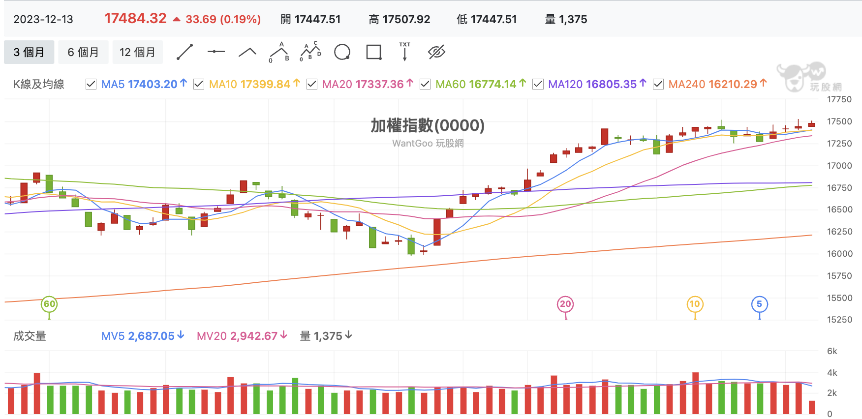The image size is (862, 419).
Task: Click the rightmost latest volume bar
Action: pos(812,407)
